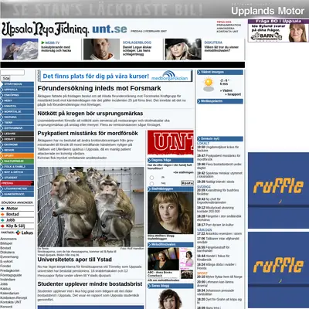The image size is (309, 309).
Task: Click the Fråga BO i Uppsala ad
Action: 278,31
